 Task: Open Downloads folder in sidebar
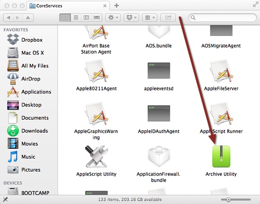tap(28, 131)
